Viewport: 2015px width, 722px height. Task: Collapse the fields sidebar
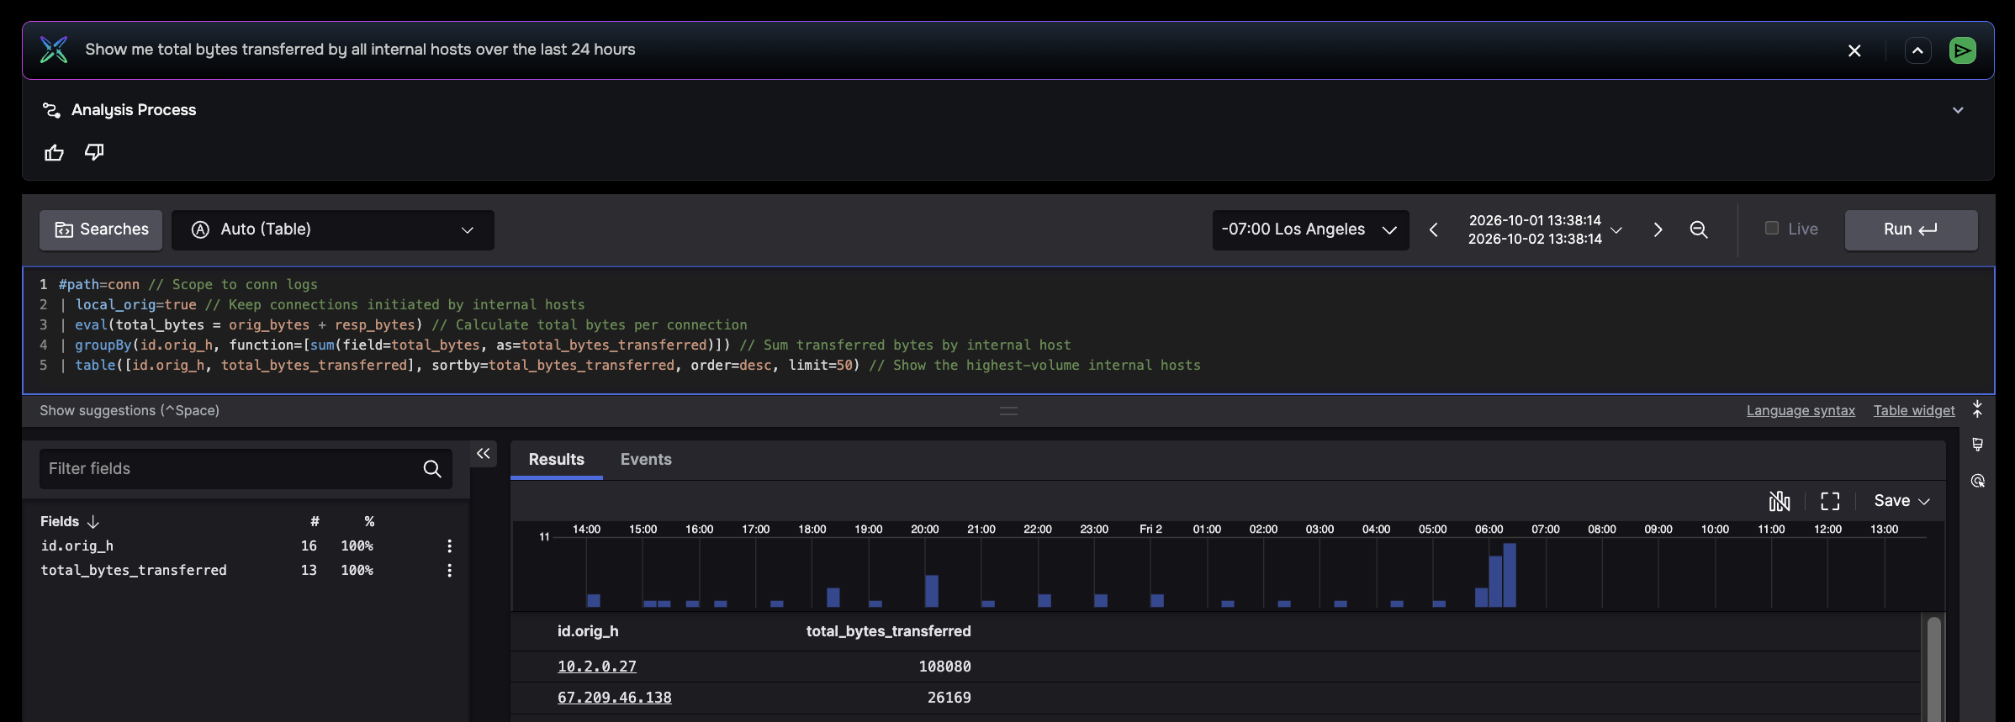click(x=483, y=454)
